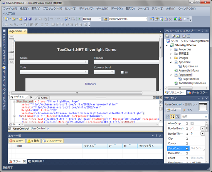
Task: Start debugging with the green play icon
Action: pyautogui.click(x=79, y=19)
